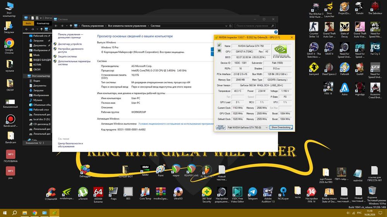The image size is (387, 217).
Task: Click Все элементы панели управления breadcrumb
Action: (x=127, y=26)
